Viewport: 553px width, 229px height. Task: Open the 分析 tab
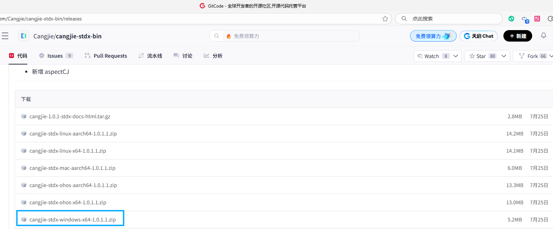click(x=213, y=56)
